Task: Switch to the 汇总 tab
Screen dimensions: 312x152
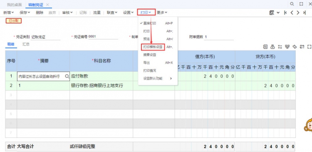Action: [x=26, y=44]
